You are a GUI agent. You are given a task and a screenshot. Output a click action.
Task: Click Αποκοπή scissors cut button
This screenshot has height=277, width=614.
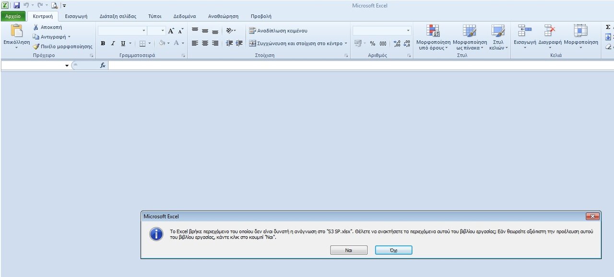tap(47, 27)
